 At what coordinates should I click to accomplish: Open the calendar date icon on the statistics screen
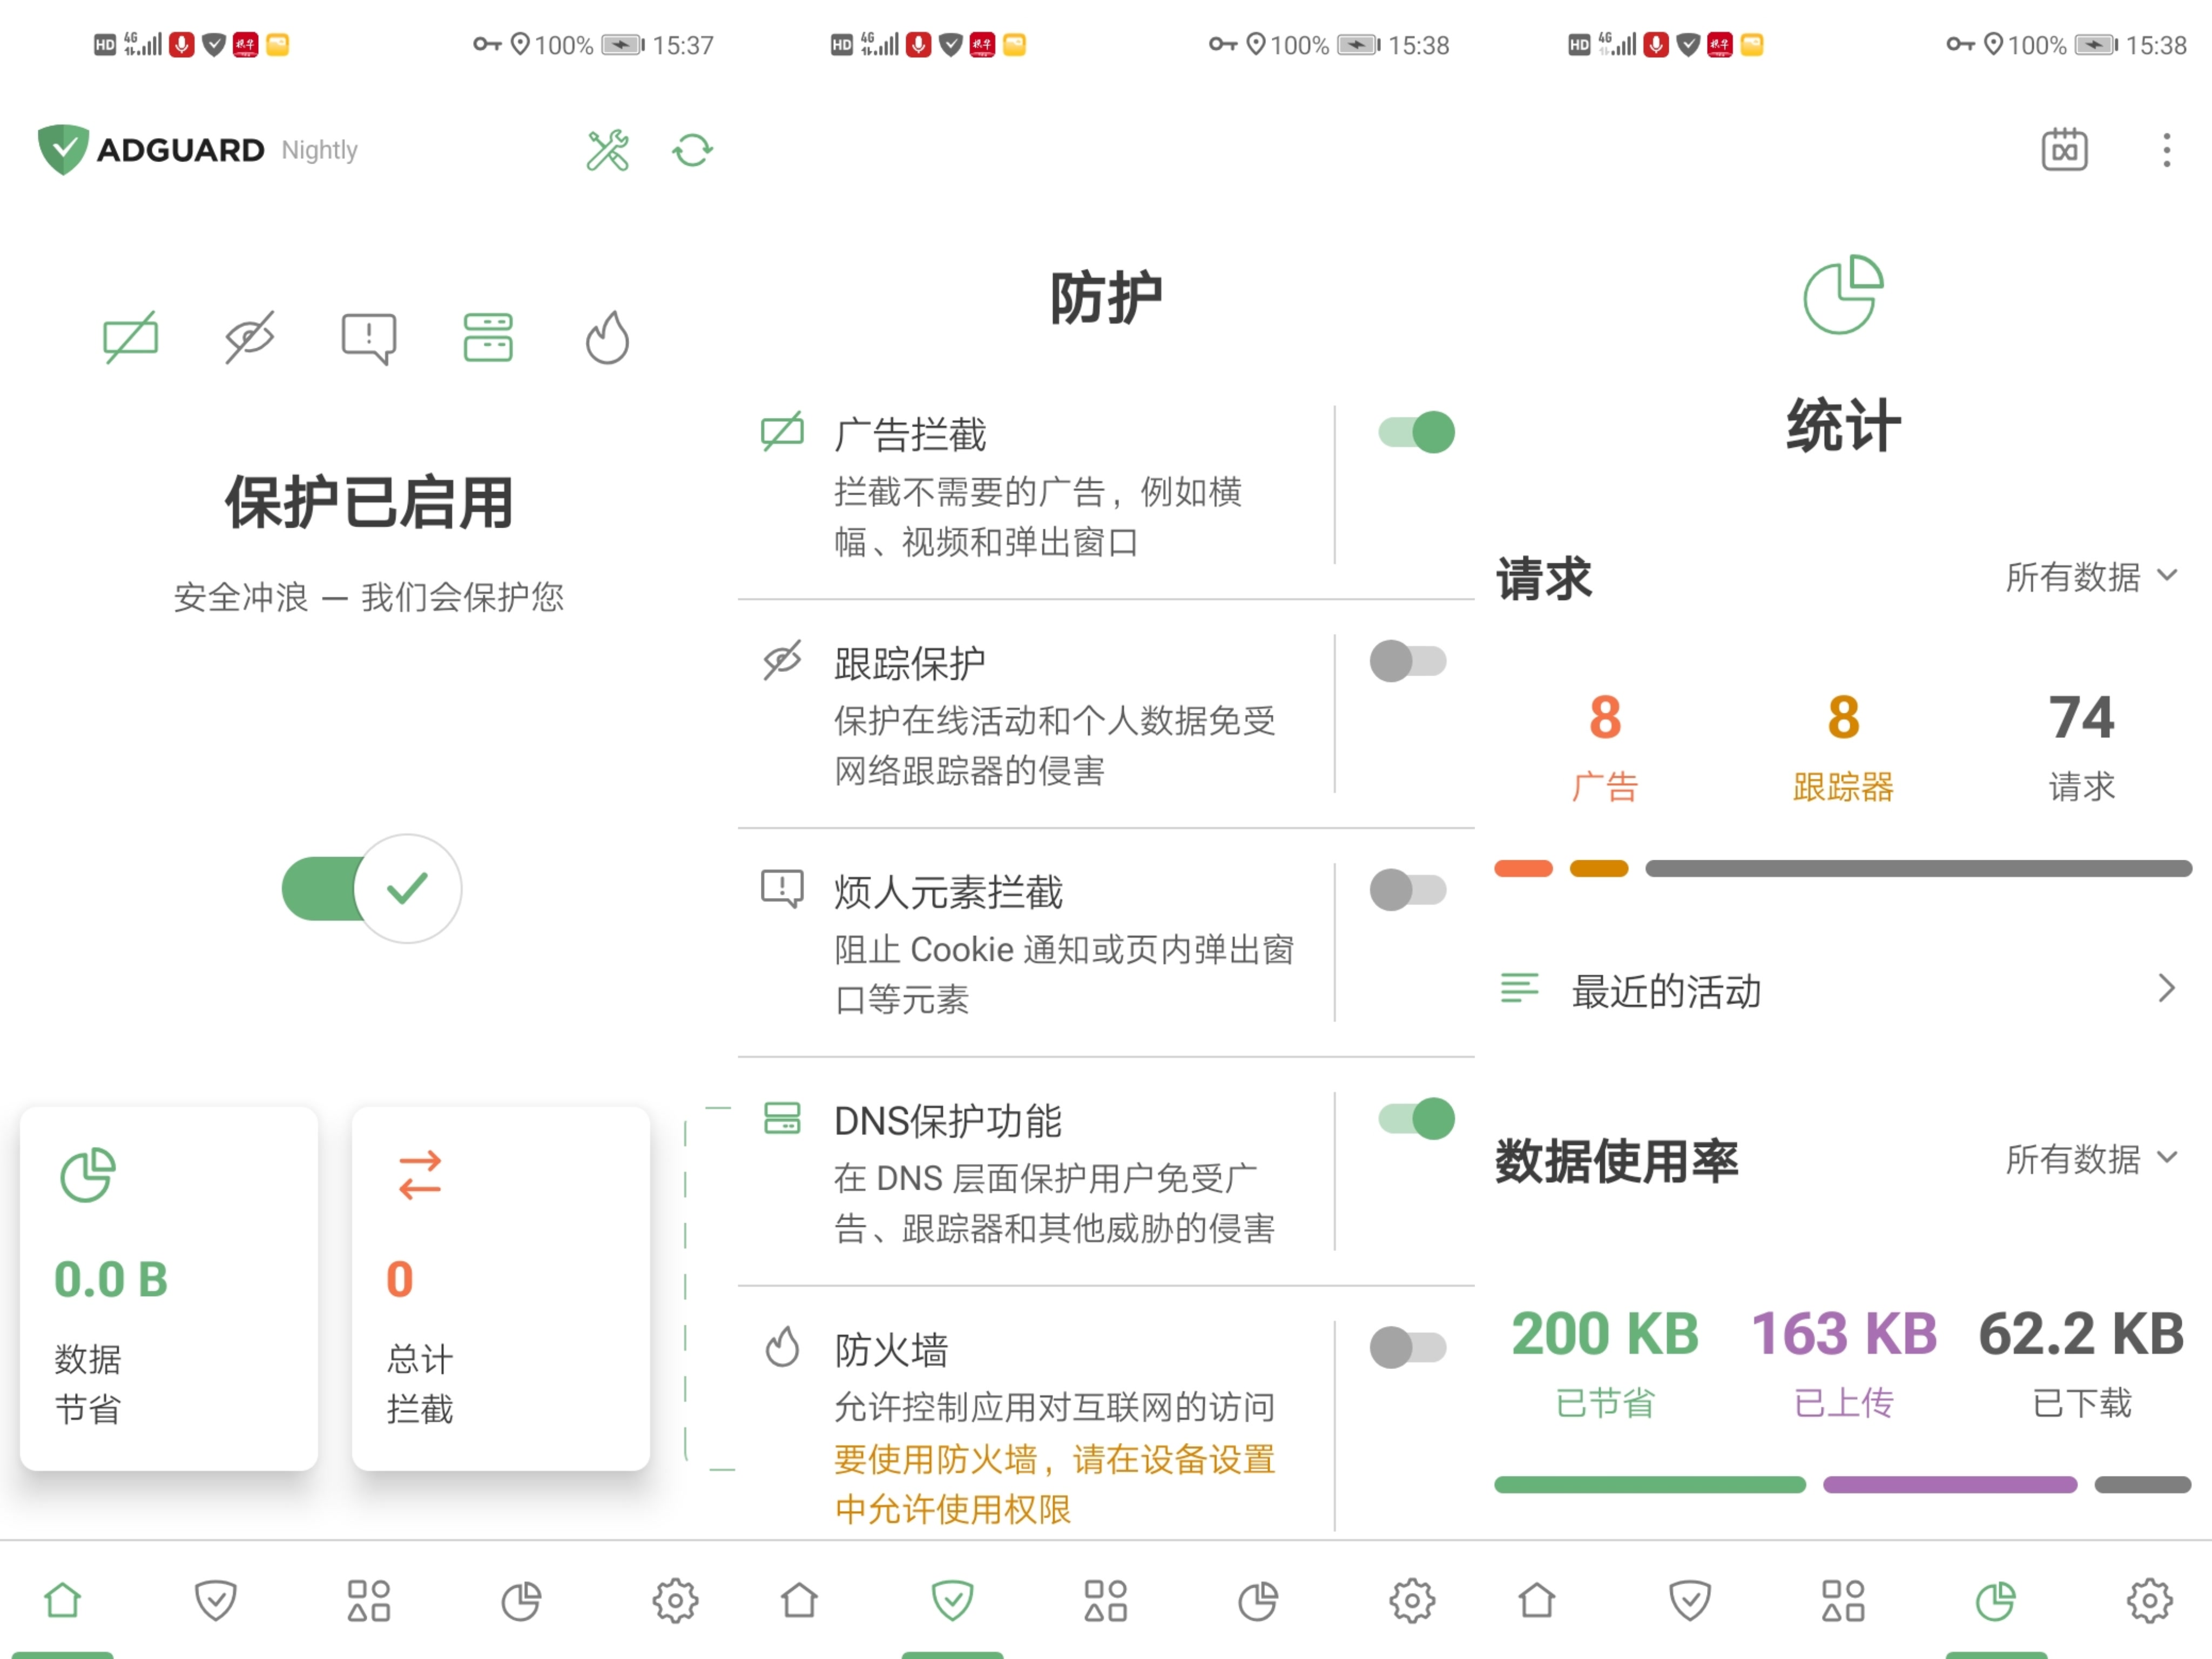[x=2064, y=150]
